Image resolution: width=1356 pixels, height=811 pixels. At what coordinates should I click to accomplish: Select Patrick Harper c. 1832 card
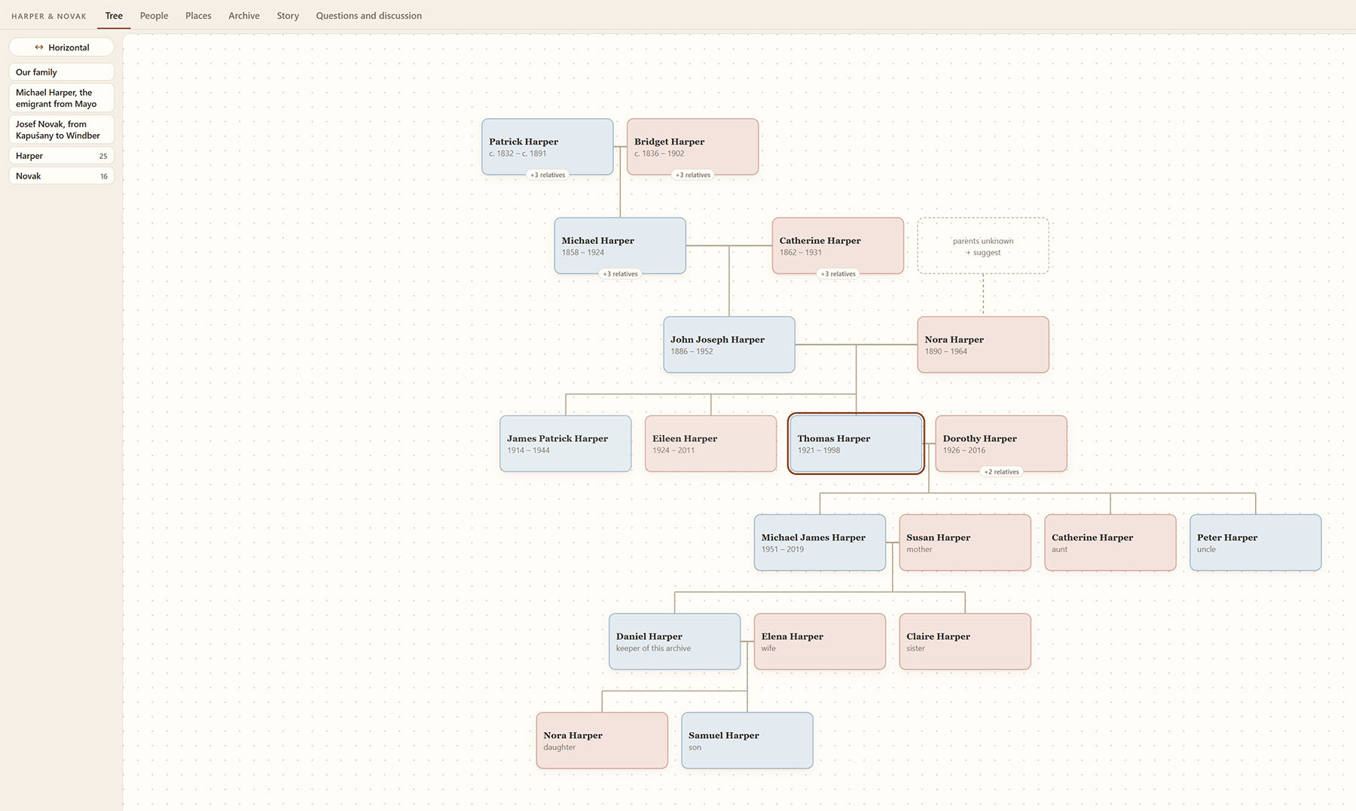coord(548,147)
